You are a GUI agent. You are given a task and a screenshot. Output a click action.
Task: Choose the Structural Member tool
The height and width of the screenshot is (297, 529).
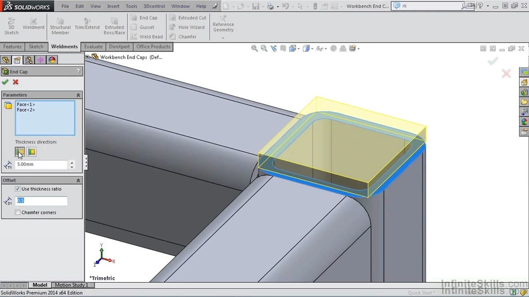(x=60, y=26)
